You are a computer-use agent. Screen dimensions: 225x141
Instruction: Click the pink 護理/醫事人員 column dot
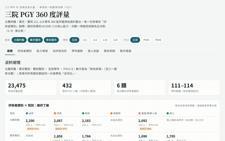(140, 114)
